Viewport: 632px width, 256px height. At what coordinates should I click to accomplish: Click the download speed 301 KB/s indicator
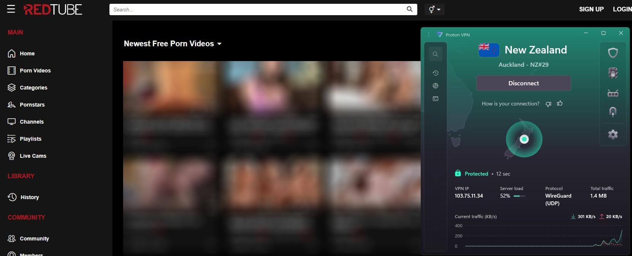tap(583, 217)
